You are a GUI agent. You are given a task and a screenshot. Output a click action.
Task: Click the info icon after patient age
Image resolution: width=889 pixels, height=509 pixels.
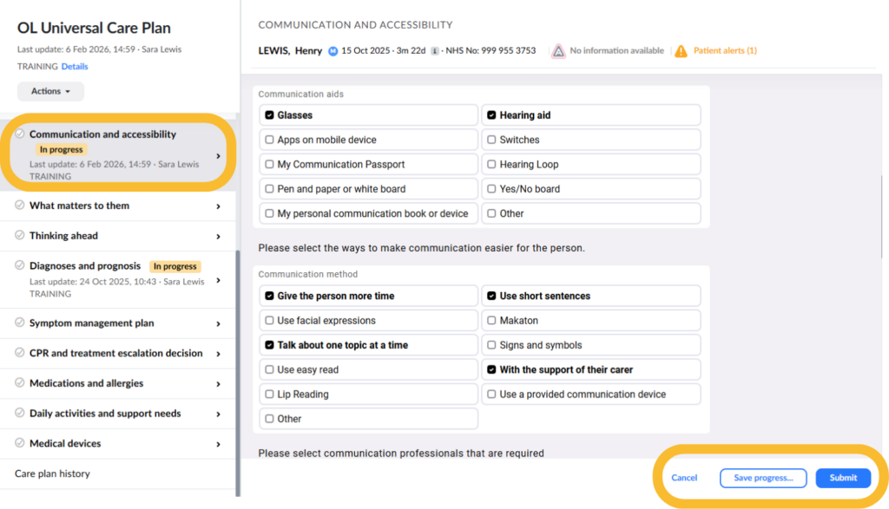click(x=434, y=51)
